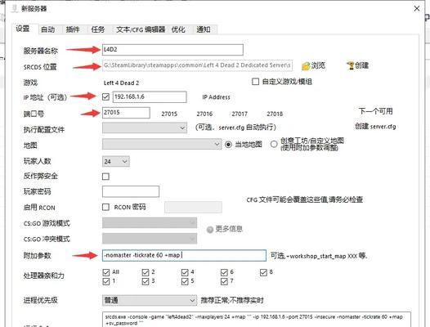This screenshot has height=327, width=430.
Task: Click the CFG 文件可能会覆盖这些值 notice
Action: click(304, 199)
